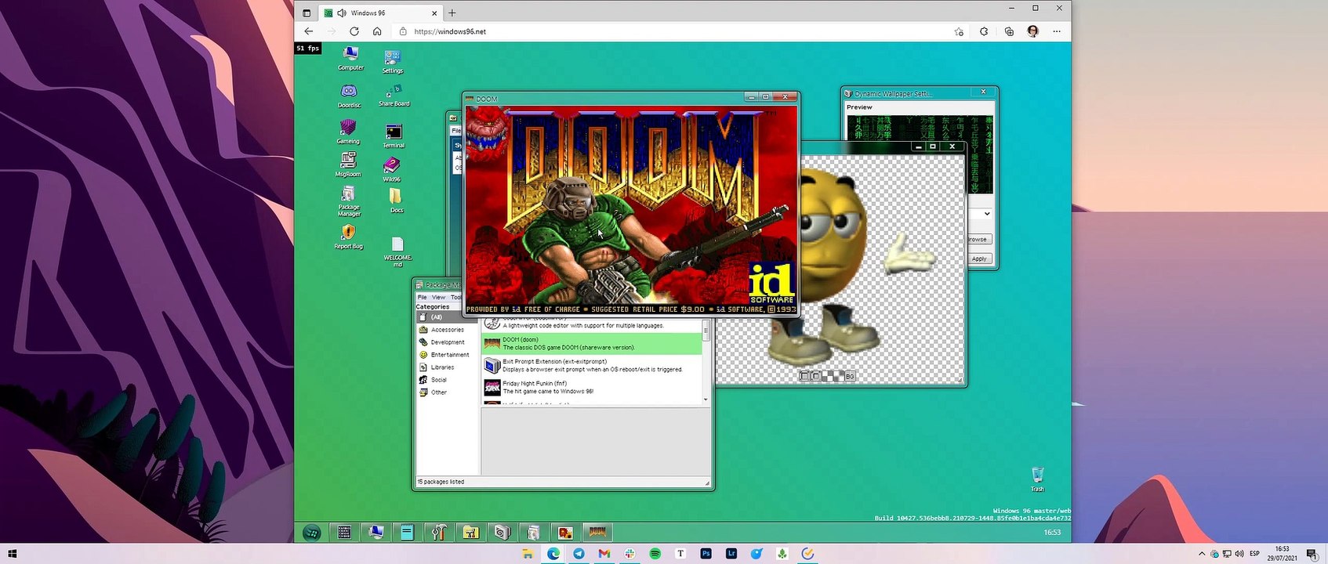The height and width of the screenshot is (564, 1328).
Task: Click scroll-down arrow in package list
Action: [x=706, y=399]
